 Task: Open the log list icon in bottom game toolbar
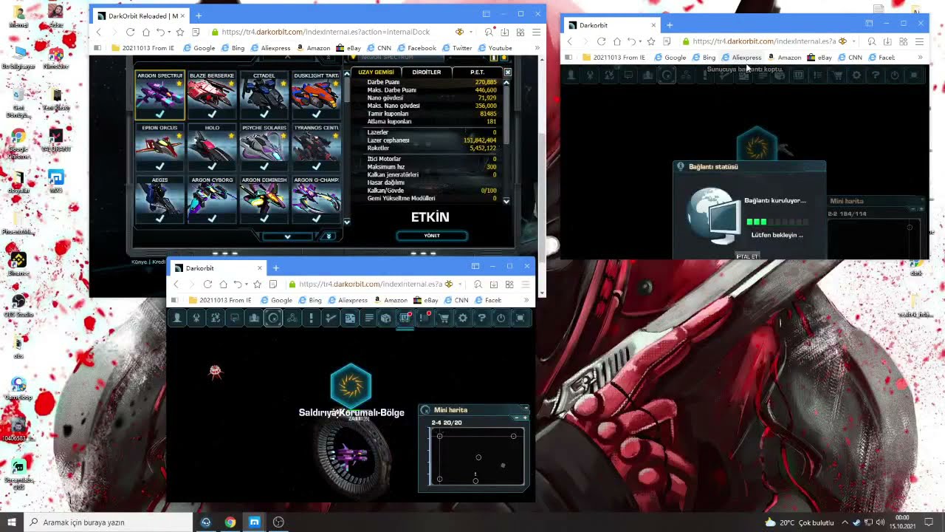369,318
